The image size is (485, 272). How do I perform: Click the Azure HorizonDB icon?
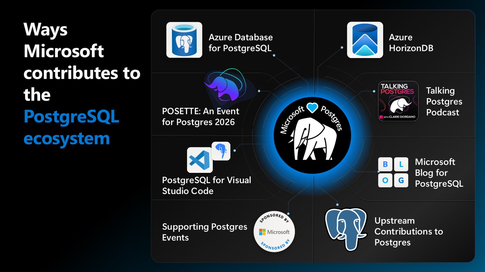365,40
